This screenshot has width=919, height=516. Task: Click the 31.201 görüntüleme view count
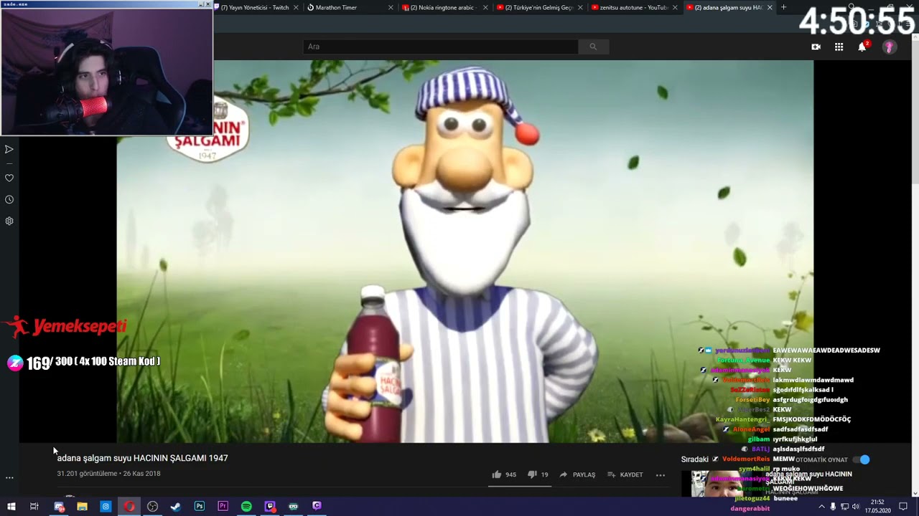click(87, 474)
